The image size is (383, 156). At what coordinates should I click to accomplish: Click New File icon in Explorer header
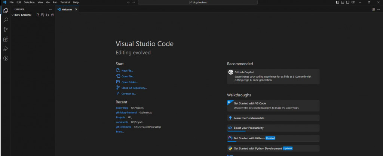click(x=38, y=15)
